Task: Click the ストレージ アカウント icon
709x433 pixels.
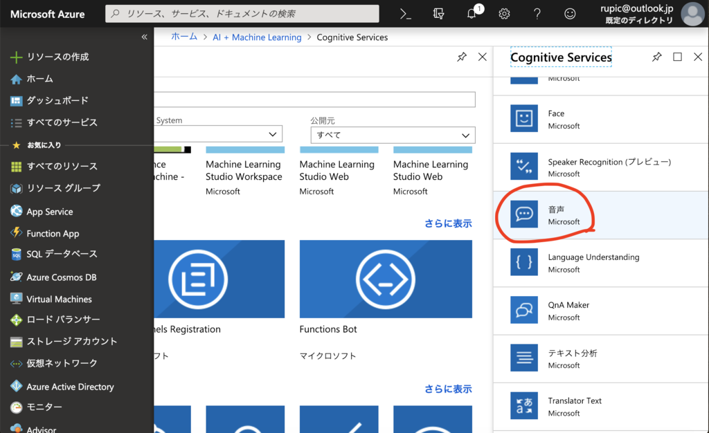Action: click(17, 342)
